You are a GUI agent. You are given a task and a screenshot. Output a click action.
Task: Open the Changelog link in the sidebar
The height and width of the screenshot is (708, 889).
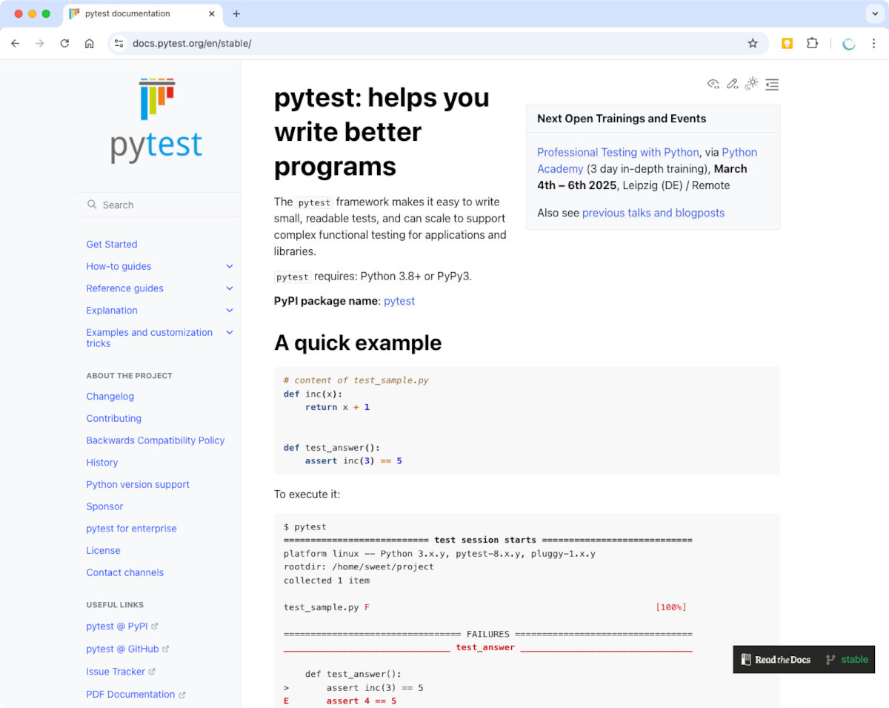[110, 397]
